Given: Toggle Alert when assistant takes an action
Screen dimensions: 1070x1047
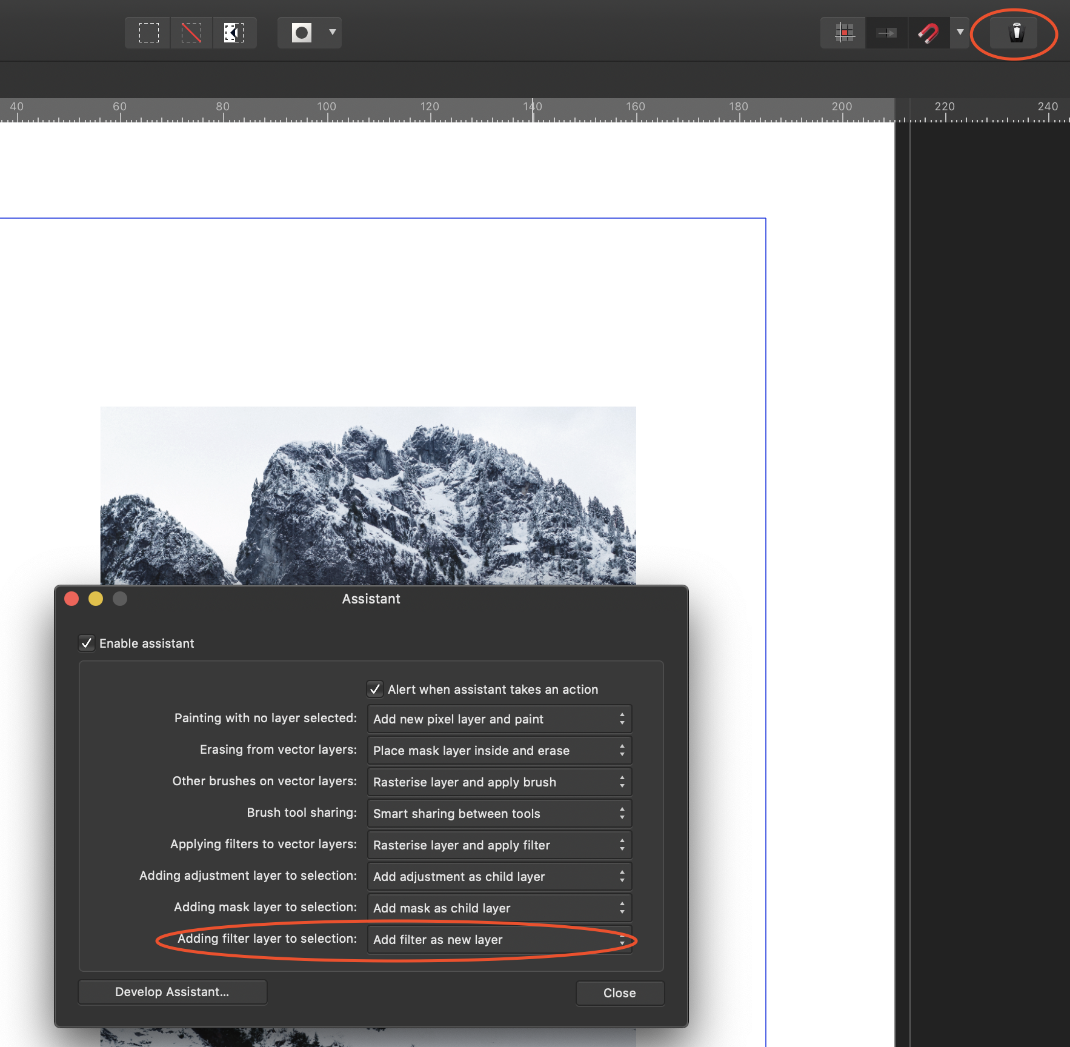Looking at the screenshot, I should [375, 689].
